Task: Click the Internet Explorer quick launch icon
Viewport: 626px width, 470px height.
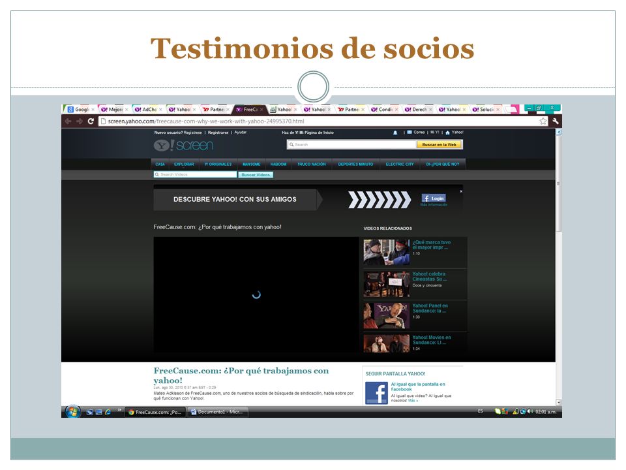Action: [x=108, y=412]
